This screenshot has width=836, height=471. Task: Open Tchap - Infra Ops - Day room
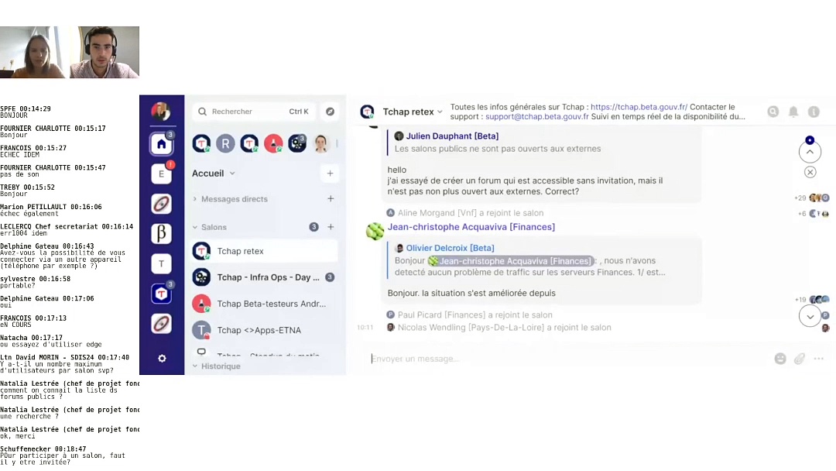265,277
